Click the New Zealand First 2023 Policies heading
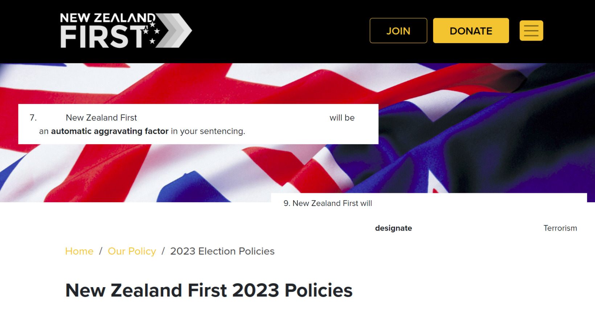595x335 pixels. point(209,290)
